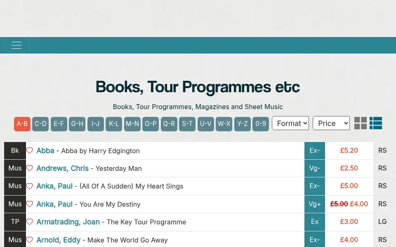The width and height of the screenshot is (396, 247).
Task: Open the hamburger navigation menu
Action: 16,45
